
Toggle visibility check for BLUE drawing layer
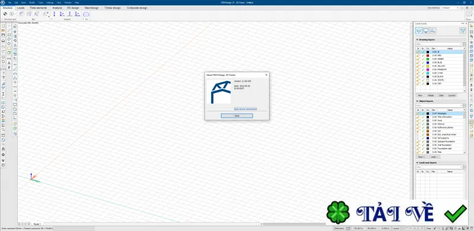[423, 62]
